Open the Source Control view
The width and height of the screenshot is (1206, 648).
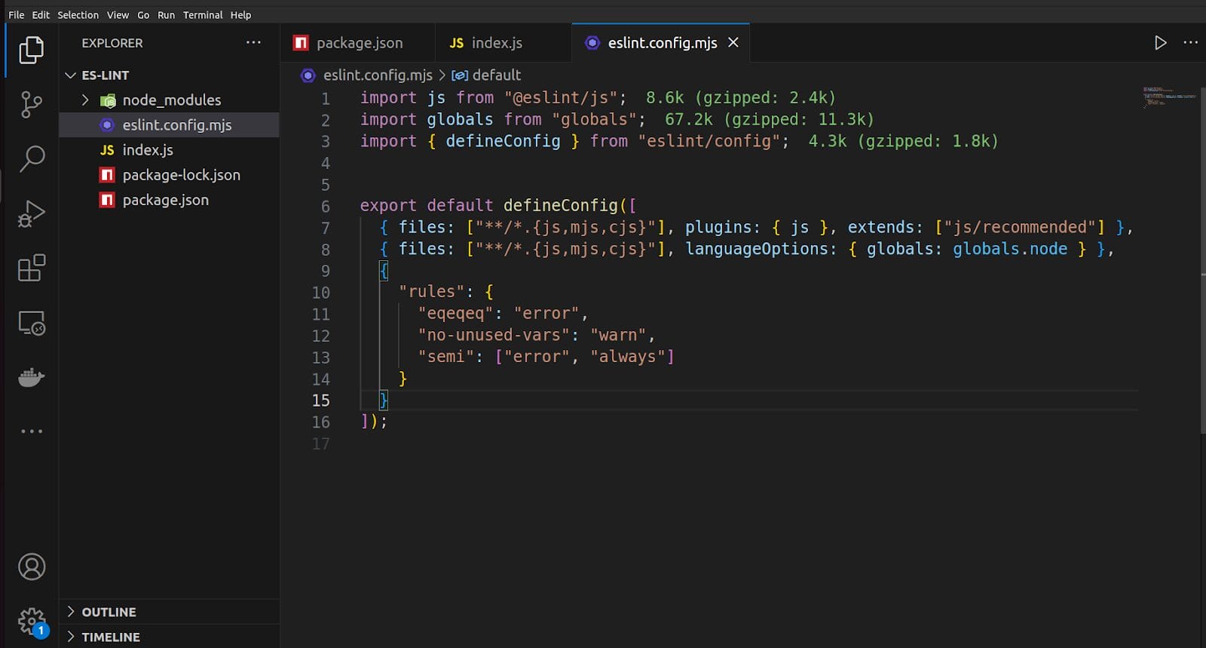31,104
